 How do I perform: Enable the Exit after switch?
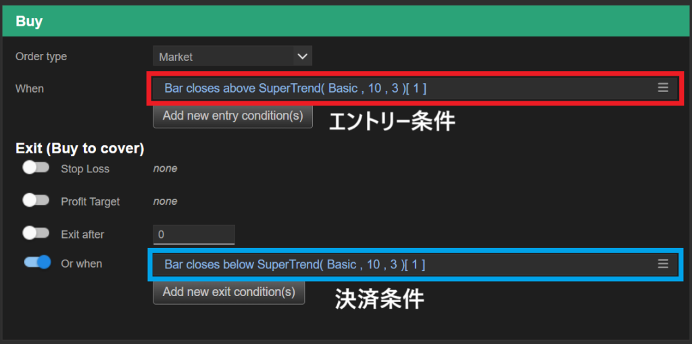36,233
